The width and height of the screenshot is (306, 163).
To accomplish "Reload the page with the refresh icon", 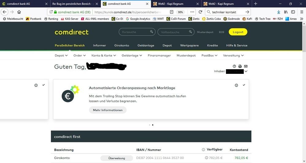I will click(200, 12).
